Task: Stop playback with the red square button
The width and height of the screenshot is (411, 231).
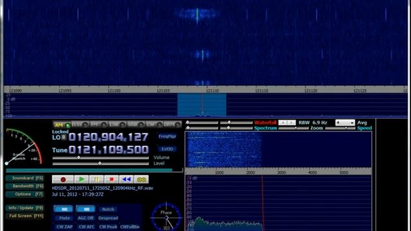Action: pyautogui.click(x=111, y=180)
